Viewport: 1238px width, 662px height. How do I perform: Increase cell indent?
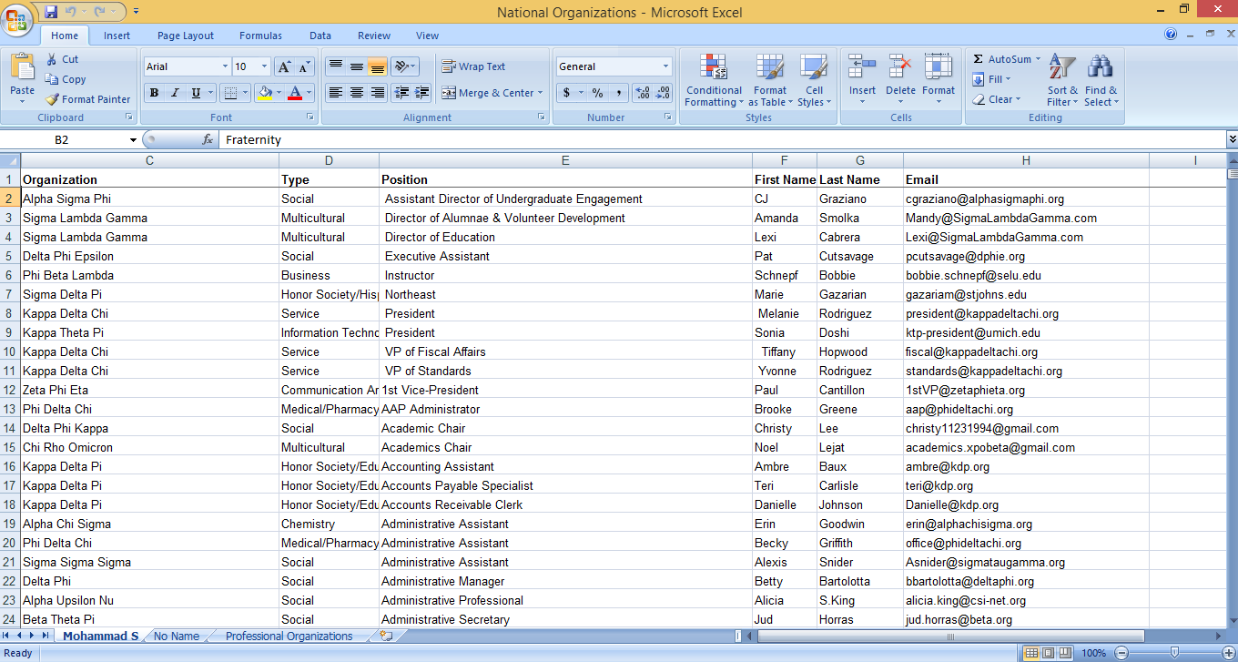(422, 93)
